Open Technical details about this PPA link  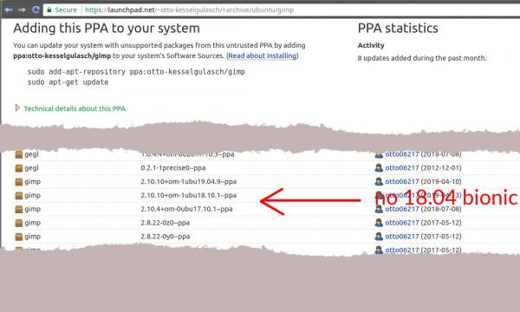[x=75, y=108]
